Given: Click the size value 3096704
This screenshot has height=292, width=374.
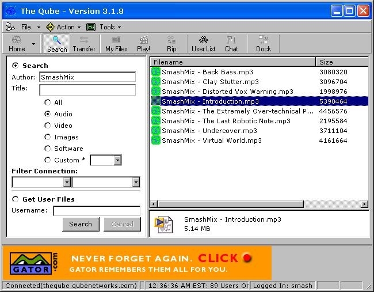Looking at the screenshot, I should click(333, 82).
